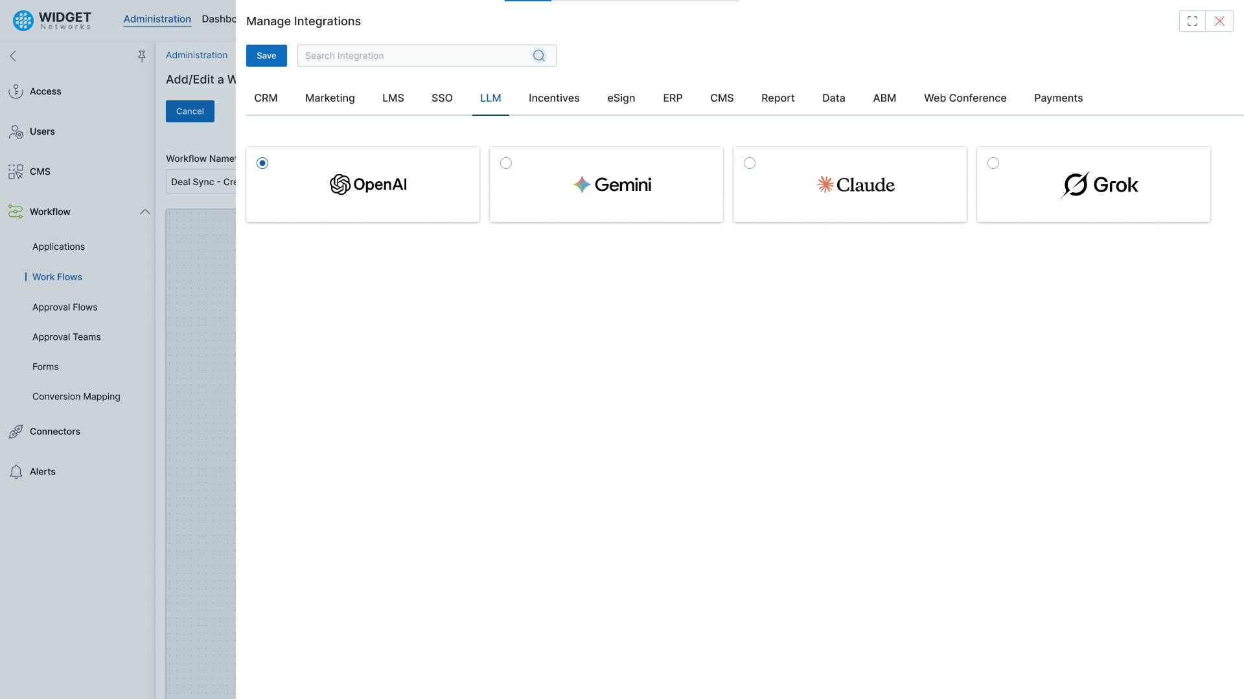The width and height of the screenshot is (1244, 699).
Task: Click the Access anchor icon
Action: 16,91
